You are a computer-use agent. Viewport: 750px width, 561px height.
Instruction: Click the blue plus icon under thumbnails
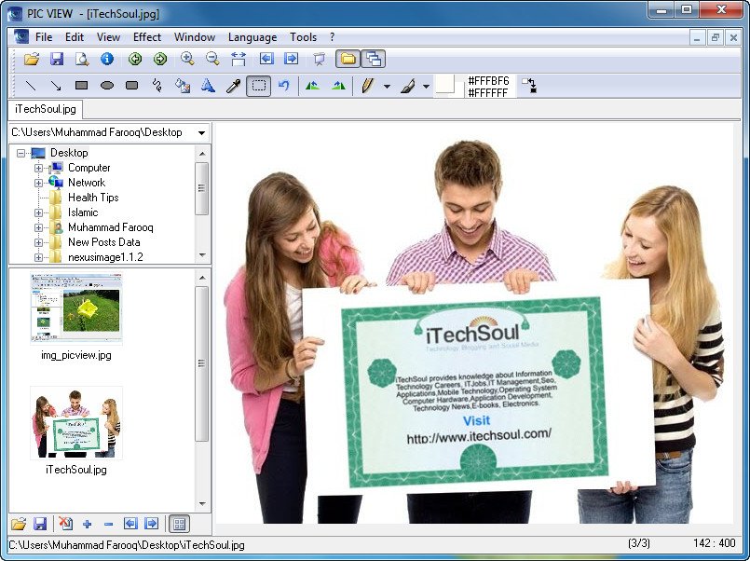tap(87, 524)
